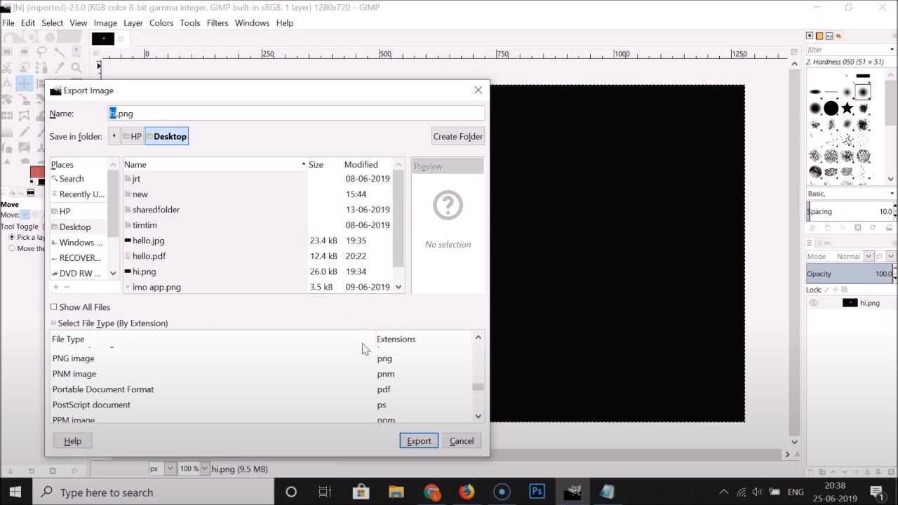
Task: Select 'Pick a layer' radio option
Action: (12, 237)
